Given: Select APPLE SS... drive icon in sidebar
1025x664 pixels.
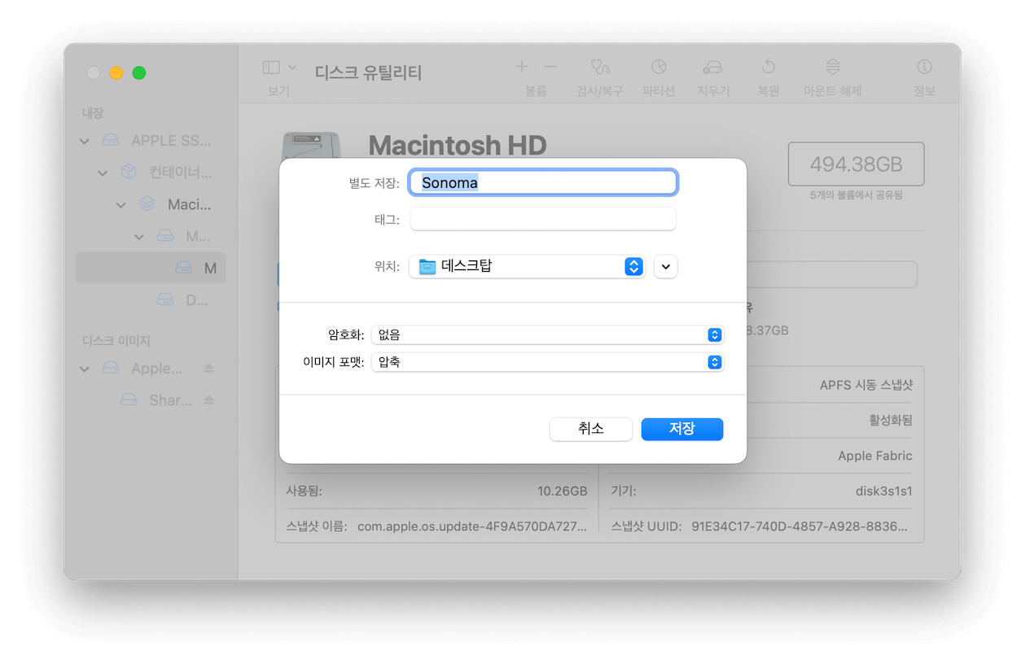Looking at the screenshot, I should [x=111, y=141].
